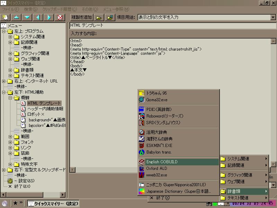Click the open folder toolbar icon

point(99,18)
